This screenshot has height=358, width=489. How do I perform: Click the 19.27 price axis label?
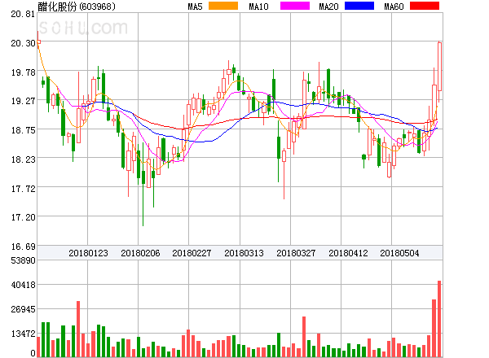tap(23, 101)
